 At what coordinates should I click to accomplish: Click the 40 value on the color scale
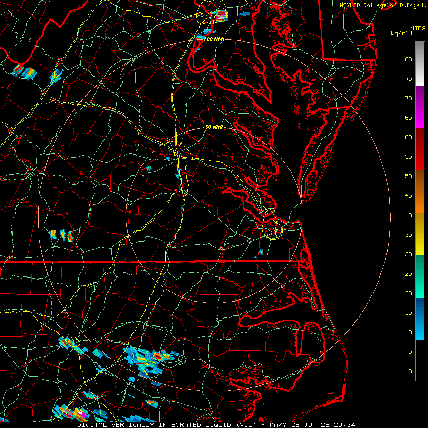point(409,215)
